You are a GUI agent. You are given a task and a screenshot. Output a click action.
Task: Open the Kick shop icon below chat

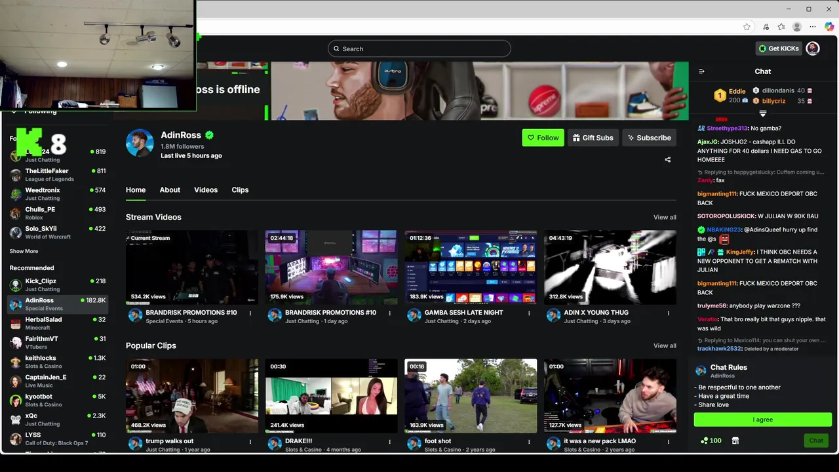735,441
